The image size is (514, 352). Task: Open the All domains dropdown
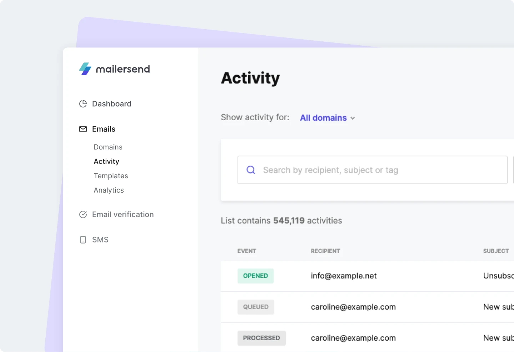[327, 118]
